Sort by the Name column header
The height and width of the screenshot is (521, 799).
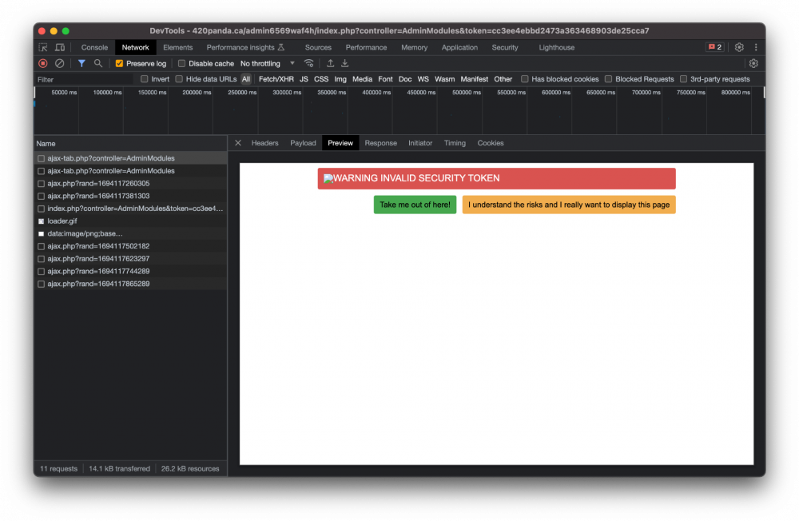[130, 144]
